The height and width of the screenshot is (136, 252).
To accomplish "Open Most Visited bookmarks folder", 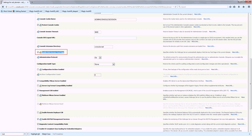I will coord(6,11).
